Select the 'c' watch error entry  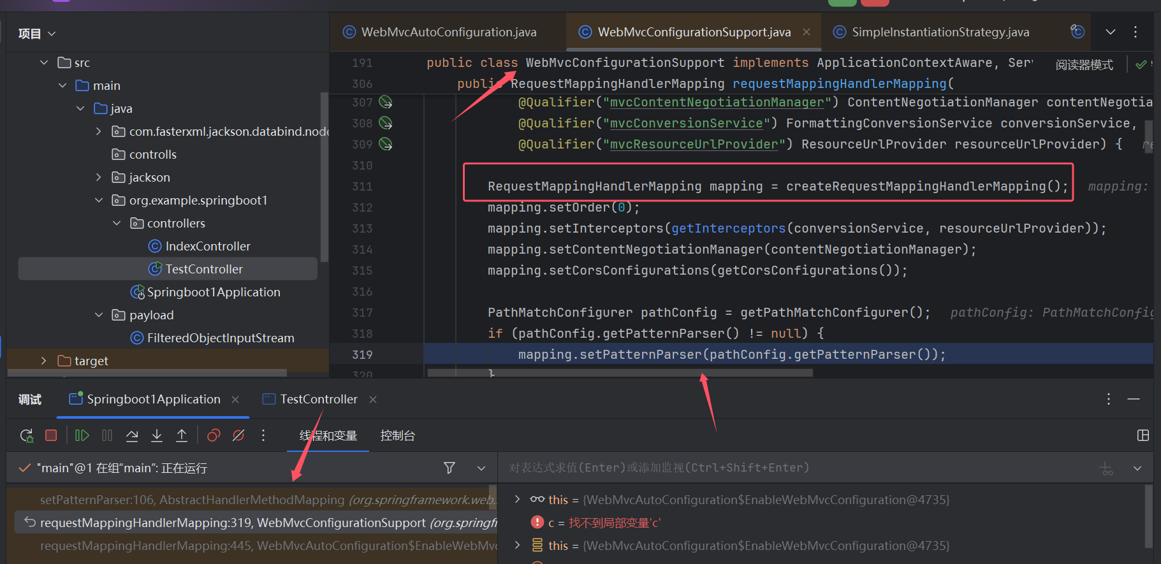pos(596,523)
